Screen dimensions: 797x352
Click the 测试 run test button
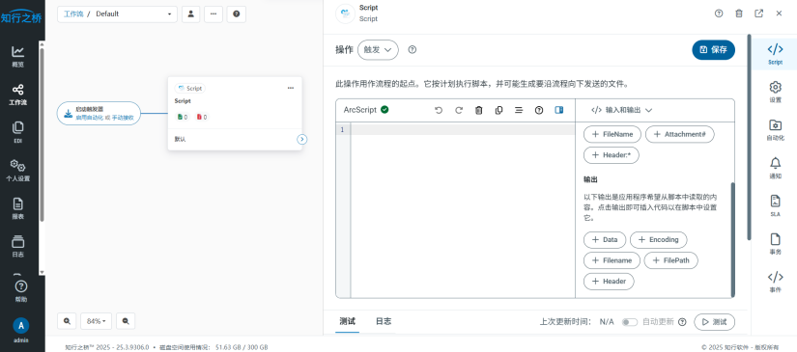click(x=714, y=321)
